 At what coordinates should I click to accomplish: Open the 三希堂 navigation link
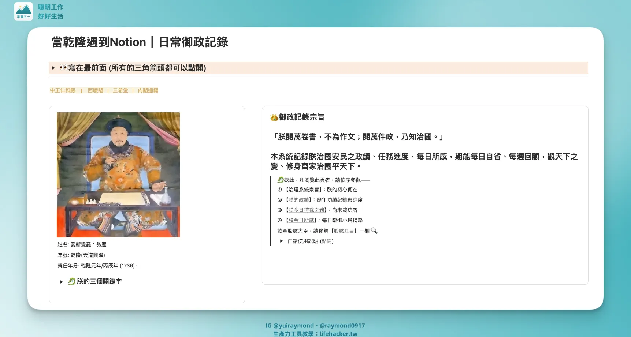(x=120, y=90)
